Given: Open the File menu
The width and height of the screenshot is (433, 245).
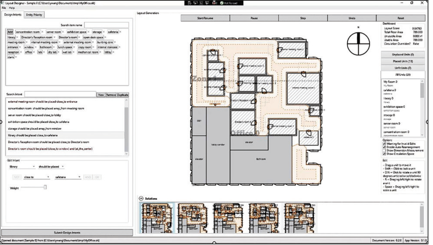Looking at the screenshot, I should 4,7.
